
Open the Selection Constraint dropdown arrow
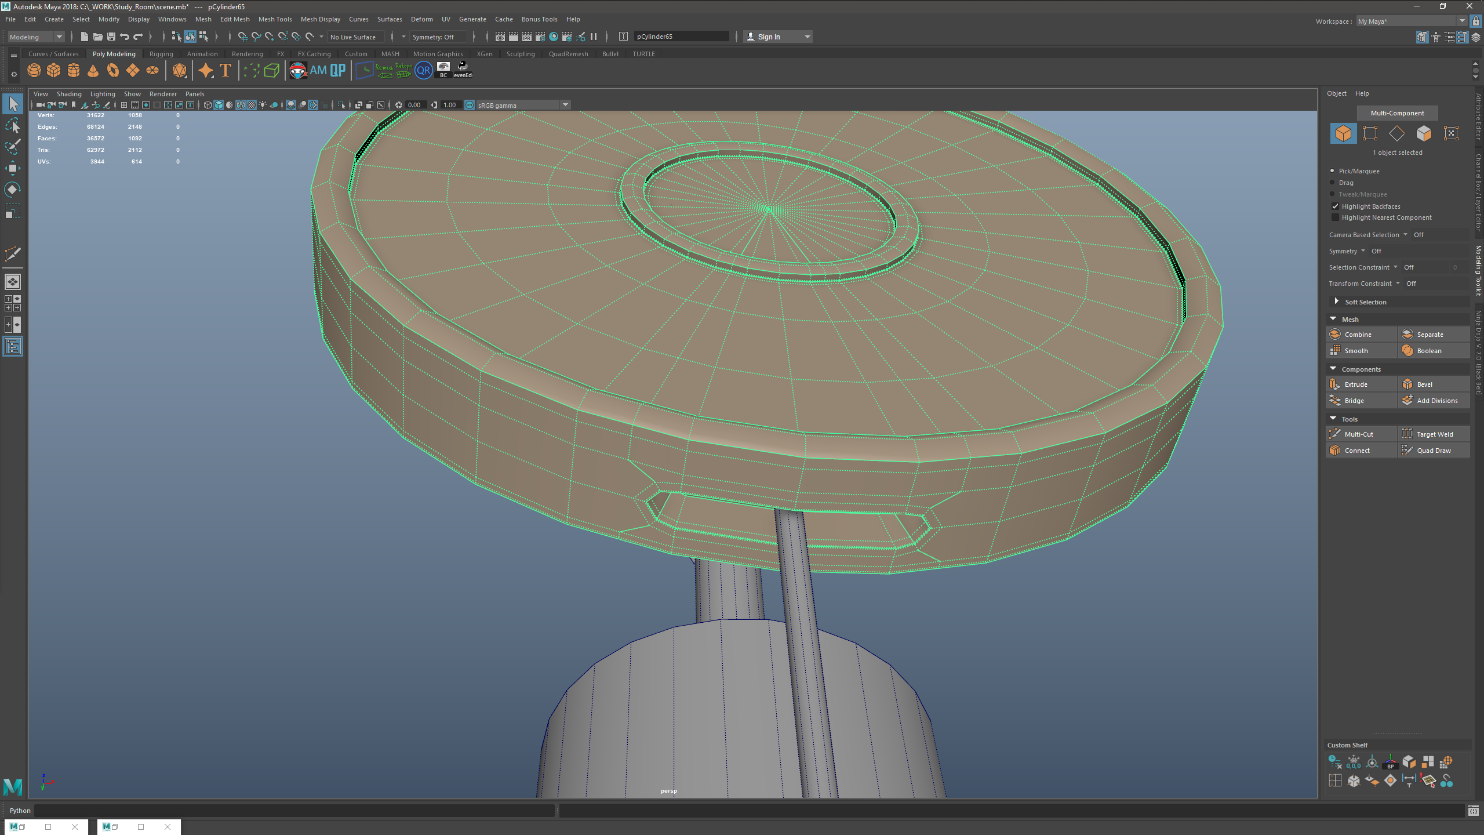pos(1395,267)
